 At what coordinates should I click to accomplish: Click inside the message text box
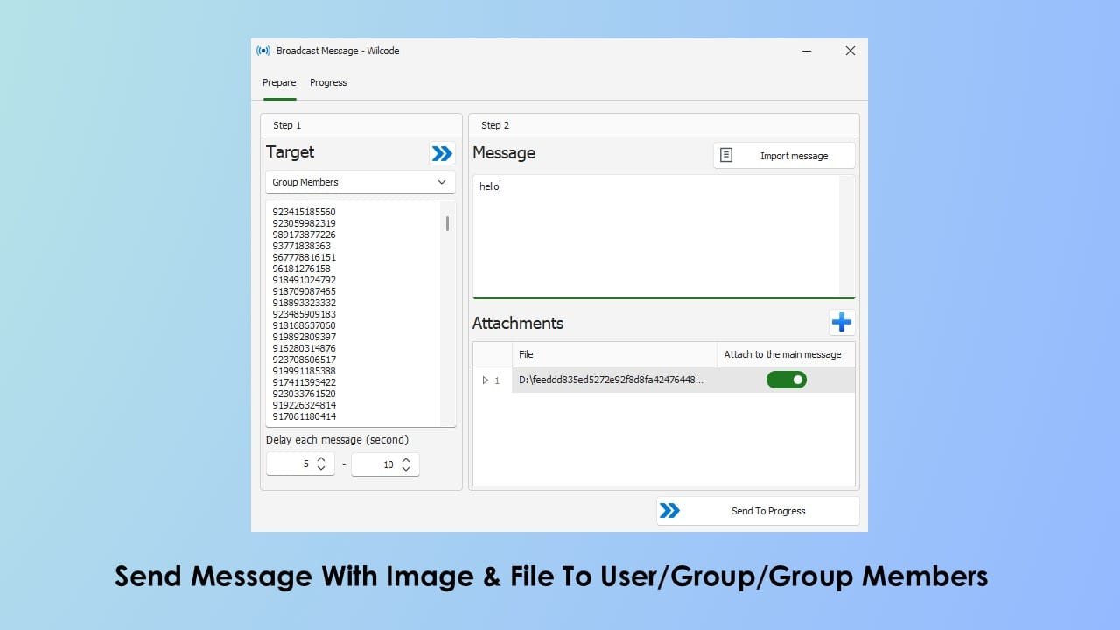656,236
